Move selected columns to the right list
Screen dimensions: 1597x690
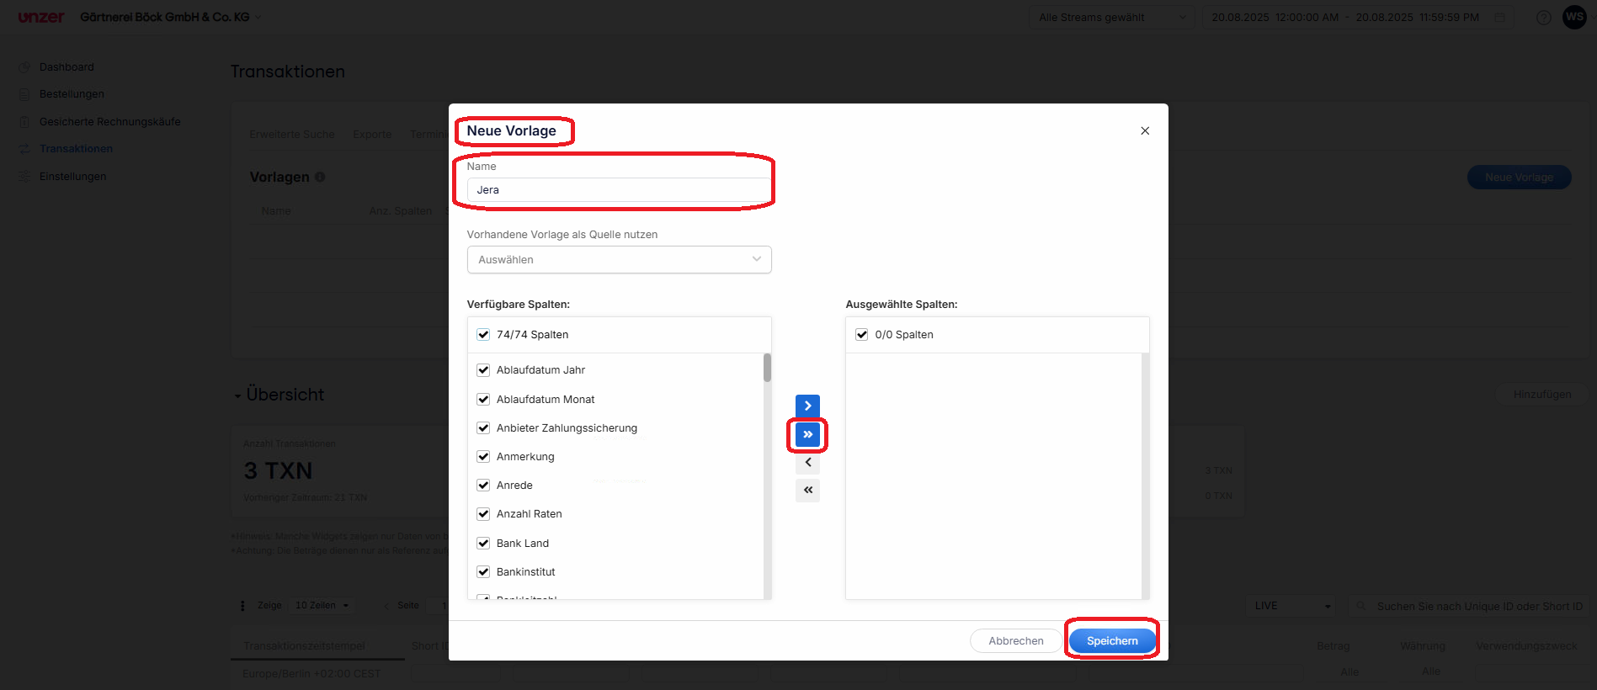point(806,406)
